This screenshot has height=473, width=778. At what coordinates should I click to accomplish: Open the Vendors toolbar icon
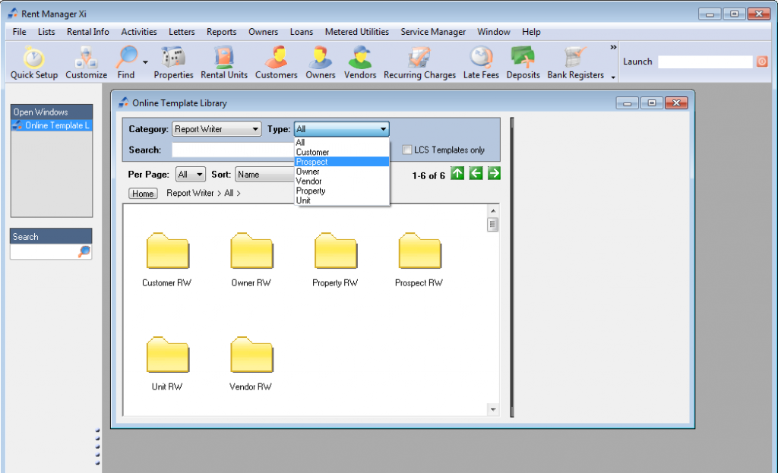(359, 62)
